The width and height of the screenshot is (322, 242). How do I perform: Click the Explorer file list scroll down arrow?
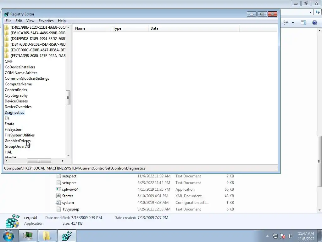pos(319,210)
